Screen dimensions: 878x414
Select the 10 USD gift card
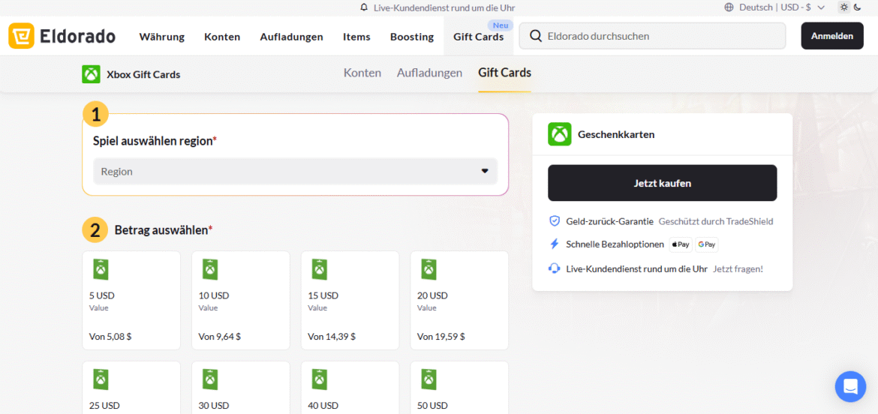[241, 301]
